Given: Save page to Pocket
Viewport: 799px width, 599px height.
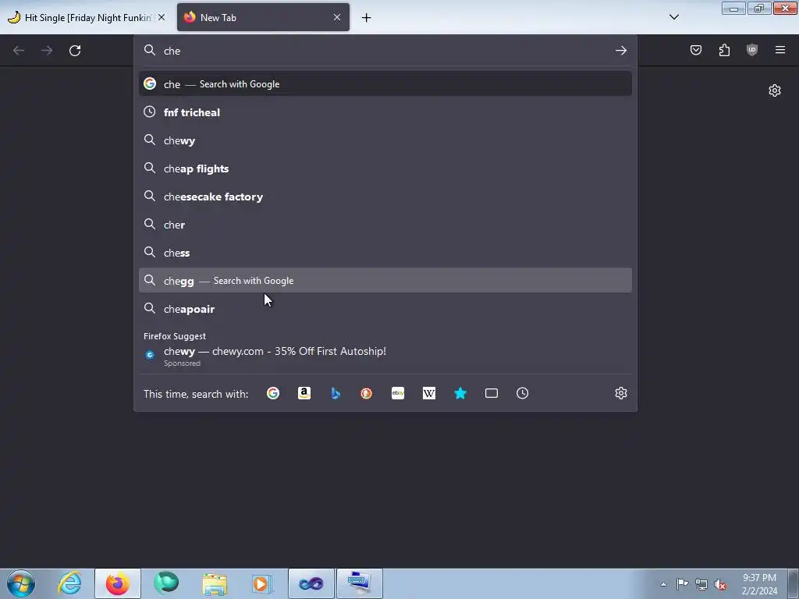Looking at the screenshot, I should pyautogui.click(x=696, y=50).
